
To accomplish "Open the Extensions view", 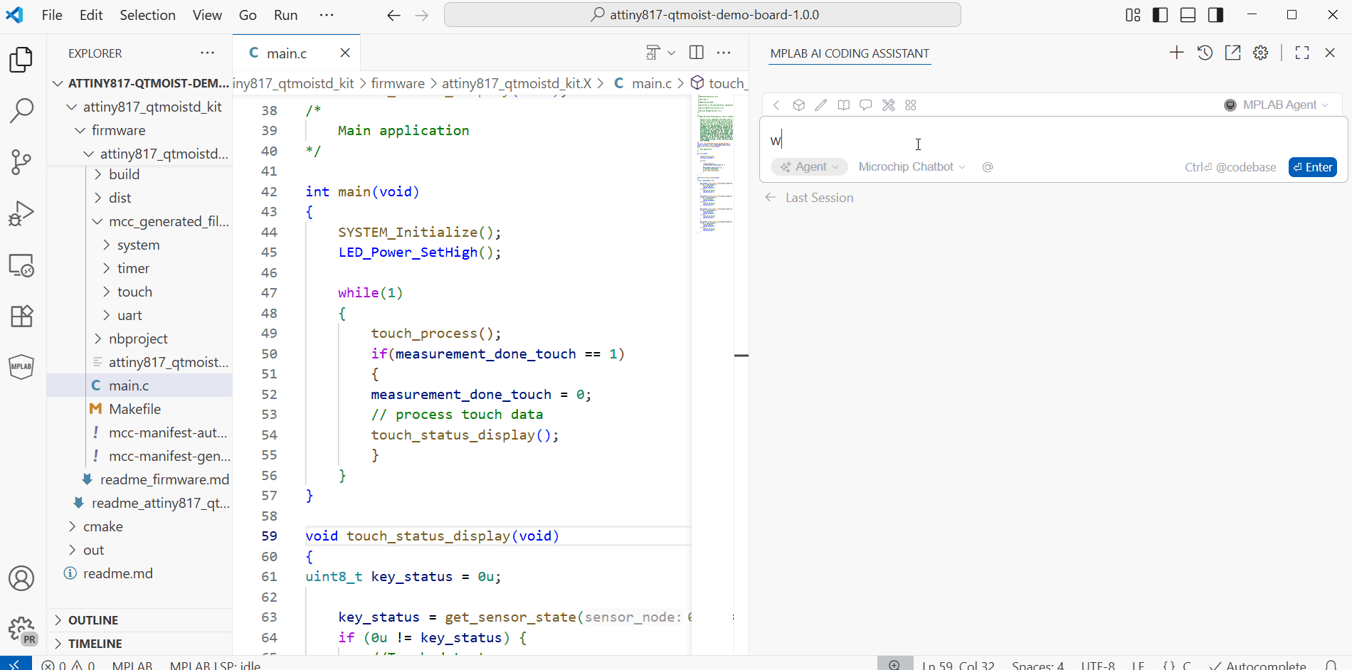I will [21, 316].
